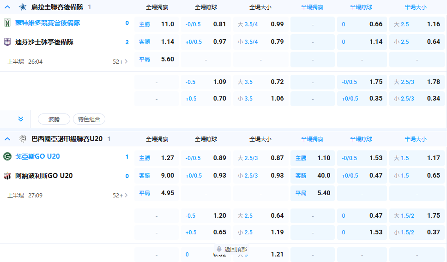447x262 pixels.
Task: Open 戈亞斯GO U20 team name link
Action: [x=37, y=156]
